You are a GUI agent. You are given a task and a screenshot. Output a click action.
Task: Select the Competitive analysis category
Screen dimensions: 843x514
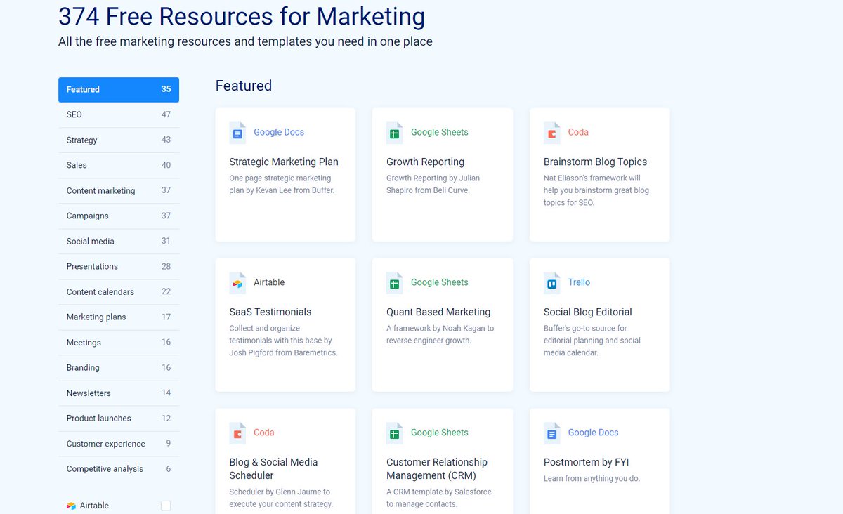pyautogui.click(x=119, y=468)
